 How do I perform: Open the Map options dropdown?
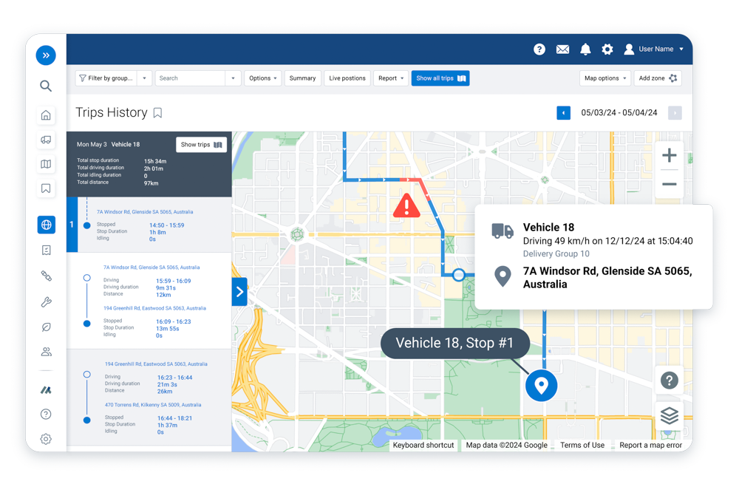[605, 78]
